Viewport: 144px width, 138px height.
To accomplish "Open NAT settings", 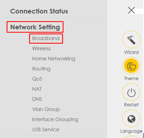I will coord(37,89).
